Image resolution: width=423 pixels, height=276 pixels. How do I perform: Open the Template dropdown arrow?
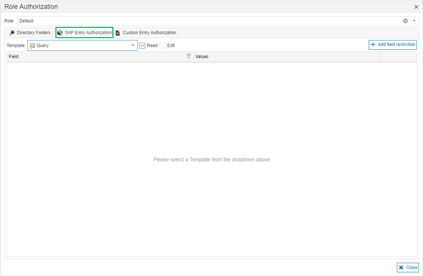coord(133,46)
